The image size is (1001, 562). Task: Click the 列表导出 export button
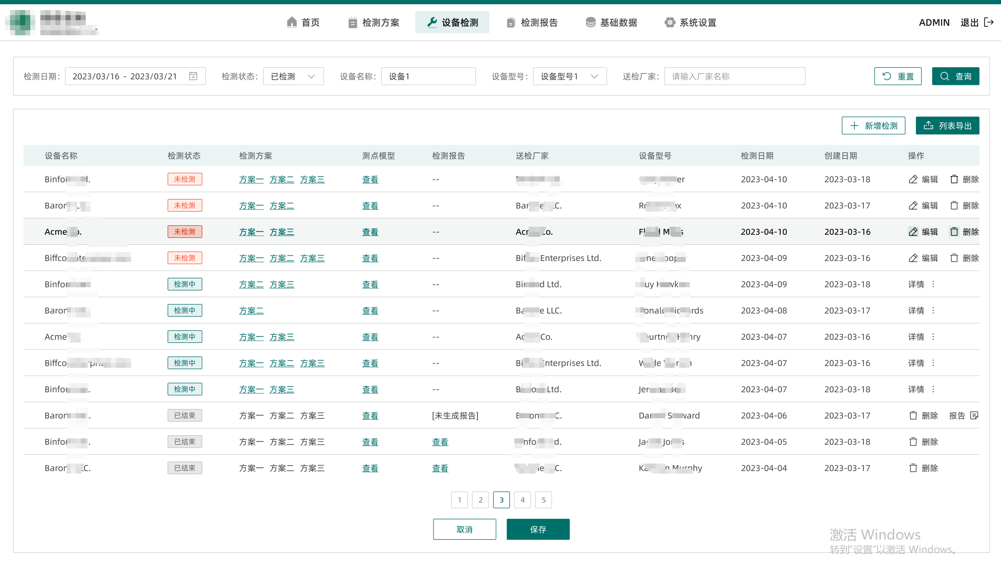[x=947, y=125]
